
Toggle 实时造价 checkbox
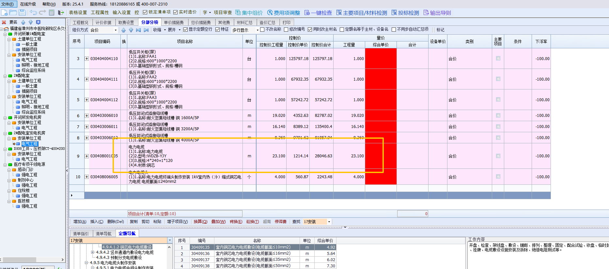176,12
